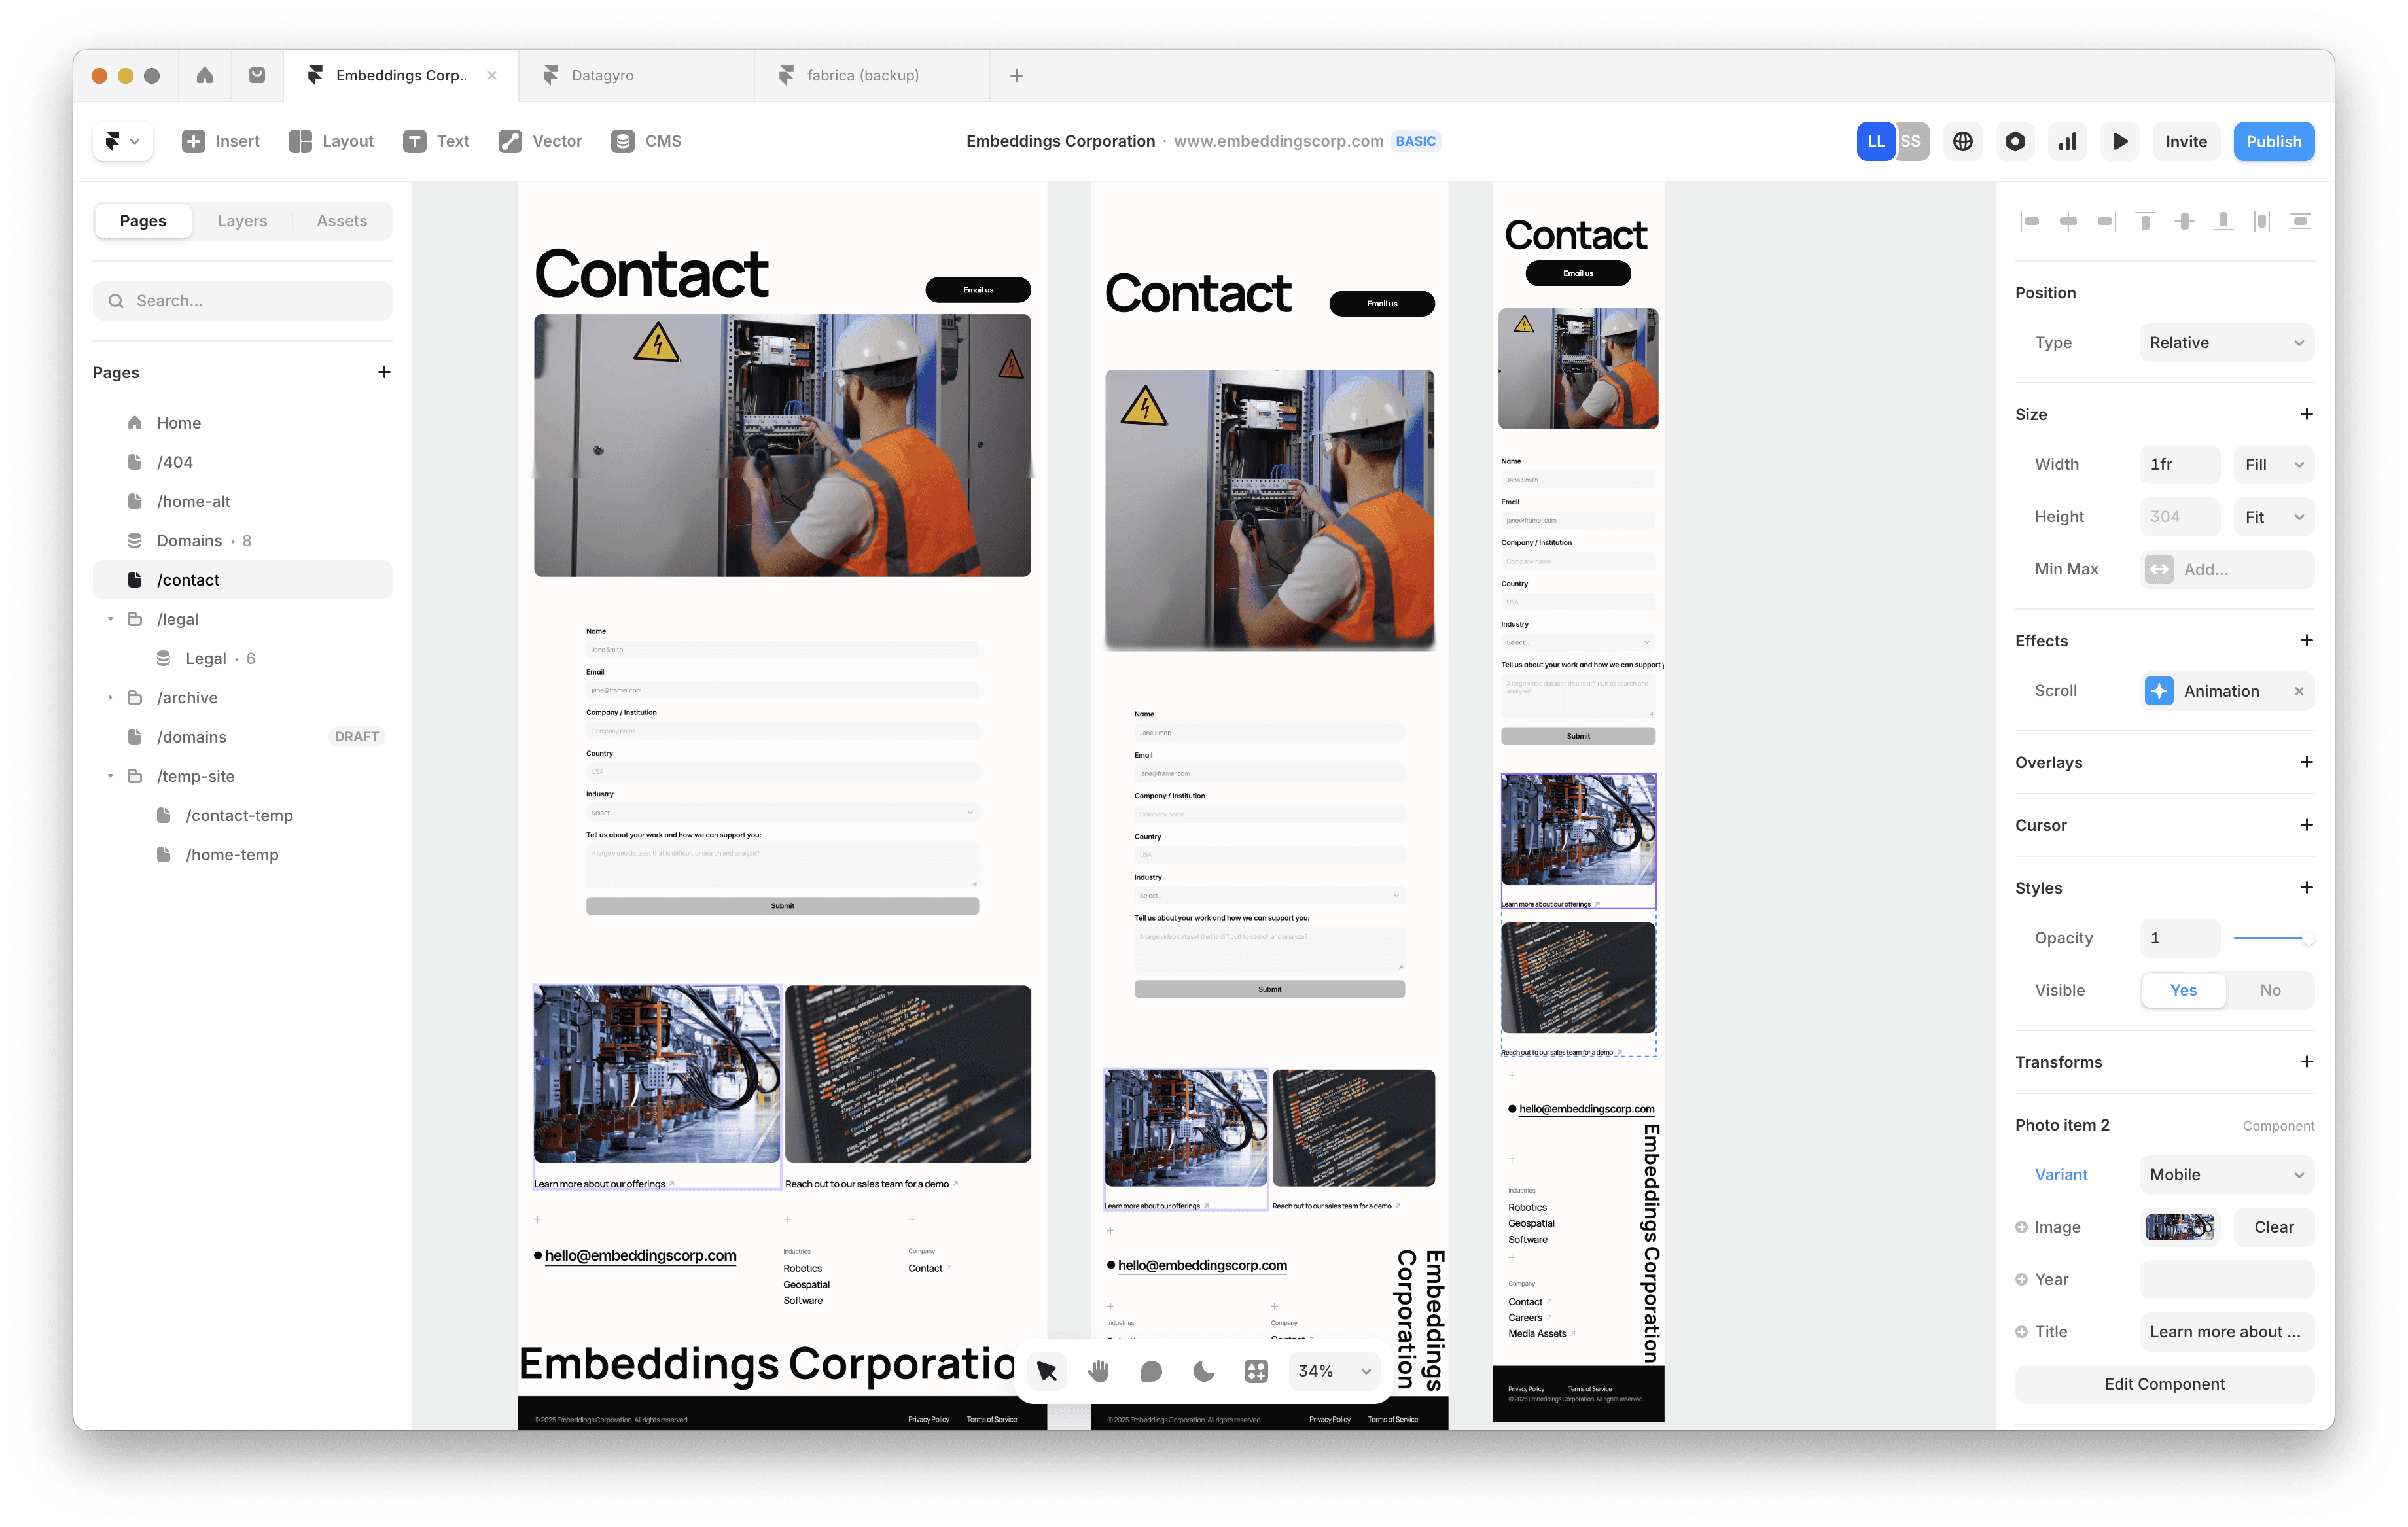Toggle dark mode moon icon
The height and width of the screenshot is (1527, 2408).
(1204, 1371)
